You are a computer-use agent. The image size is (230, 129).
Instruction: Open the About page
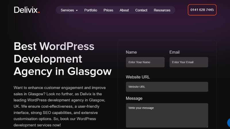pyautogui.click(x=124, y=10)
